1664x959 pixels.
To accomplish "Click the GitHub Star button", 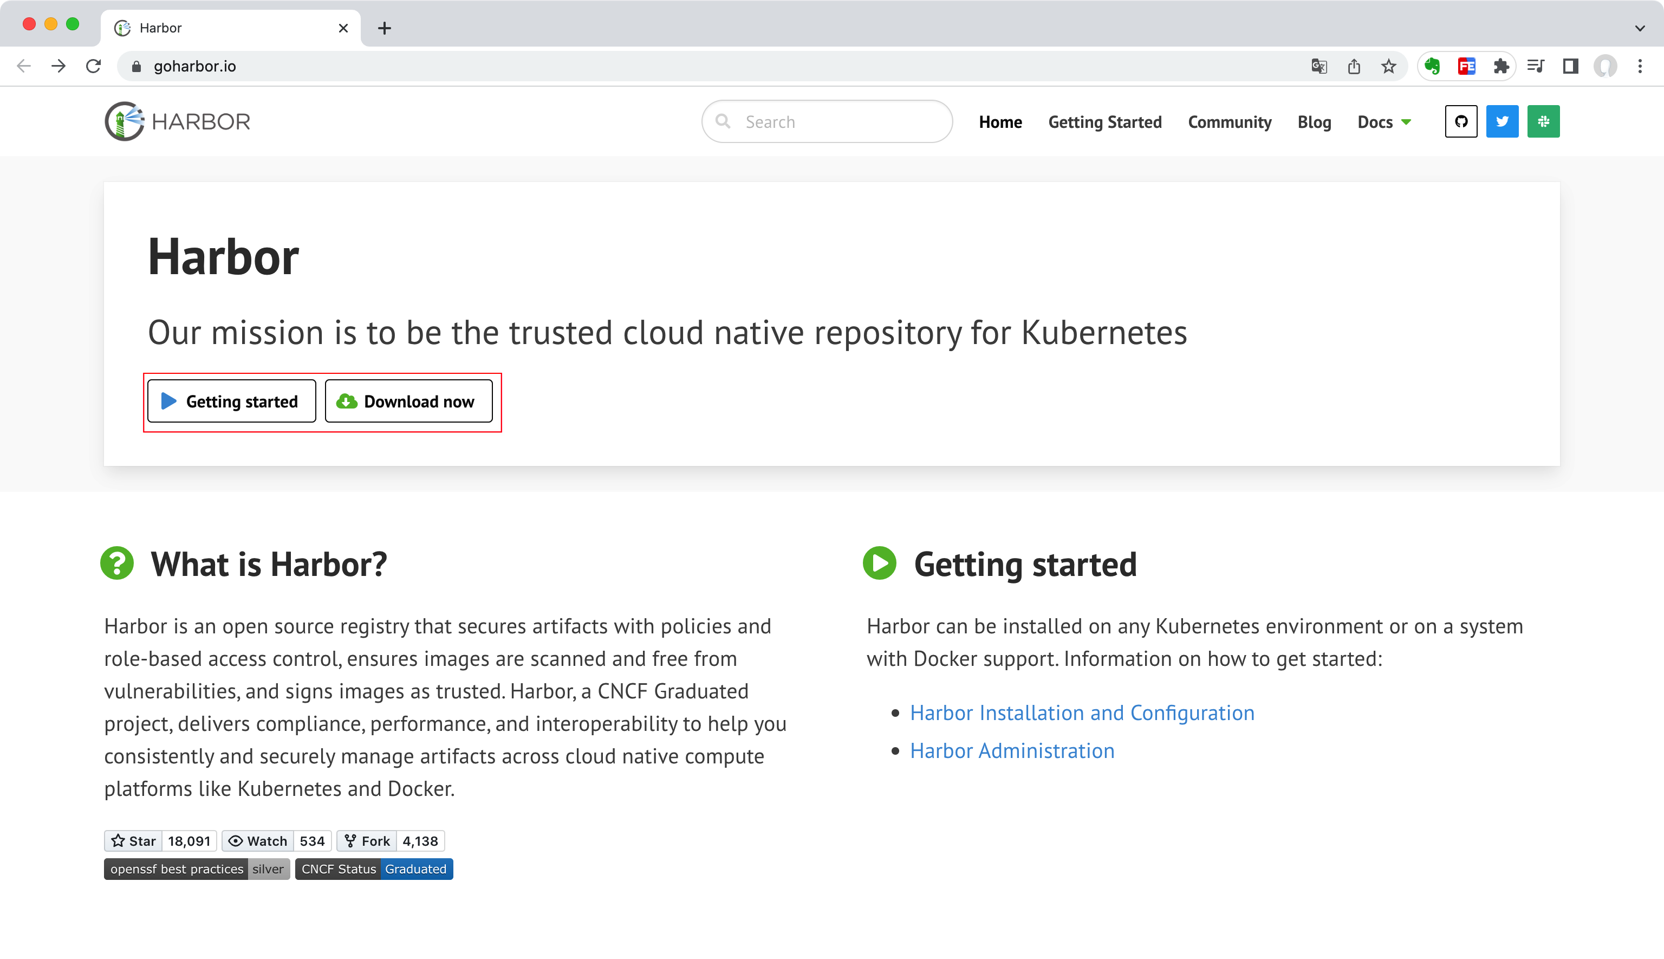I will [x=134, y=841].
